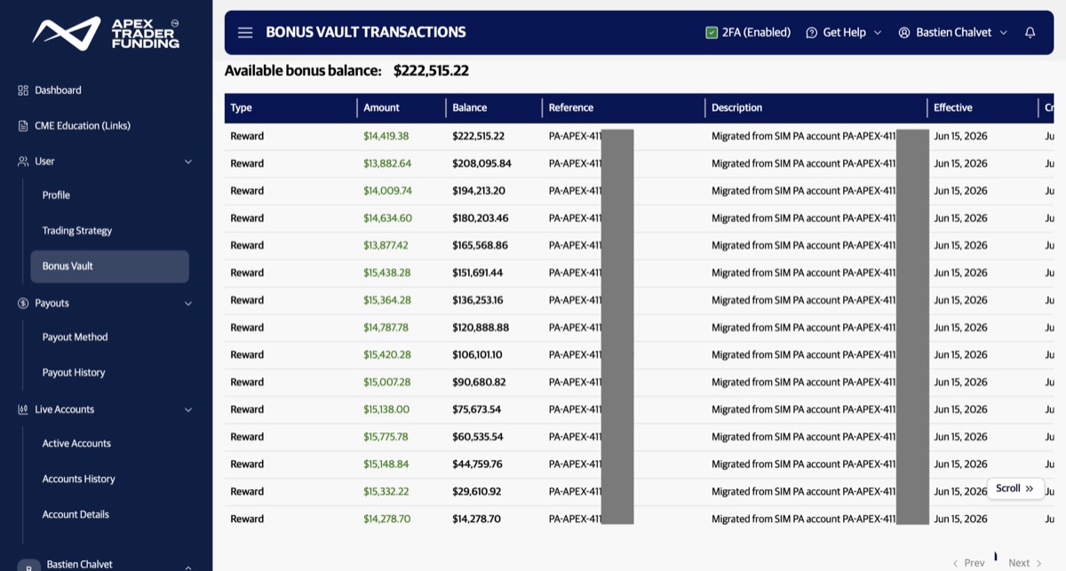Click the user avatar icon beside Bastien Chalvet
Screen dimensions: 1066x571
pyautogui.click(x=904, y=33)
